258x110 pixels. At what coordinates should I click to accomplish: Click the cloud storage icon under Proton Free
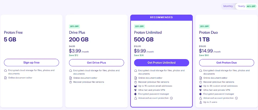pos(6,70)
